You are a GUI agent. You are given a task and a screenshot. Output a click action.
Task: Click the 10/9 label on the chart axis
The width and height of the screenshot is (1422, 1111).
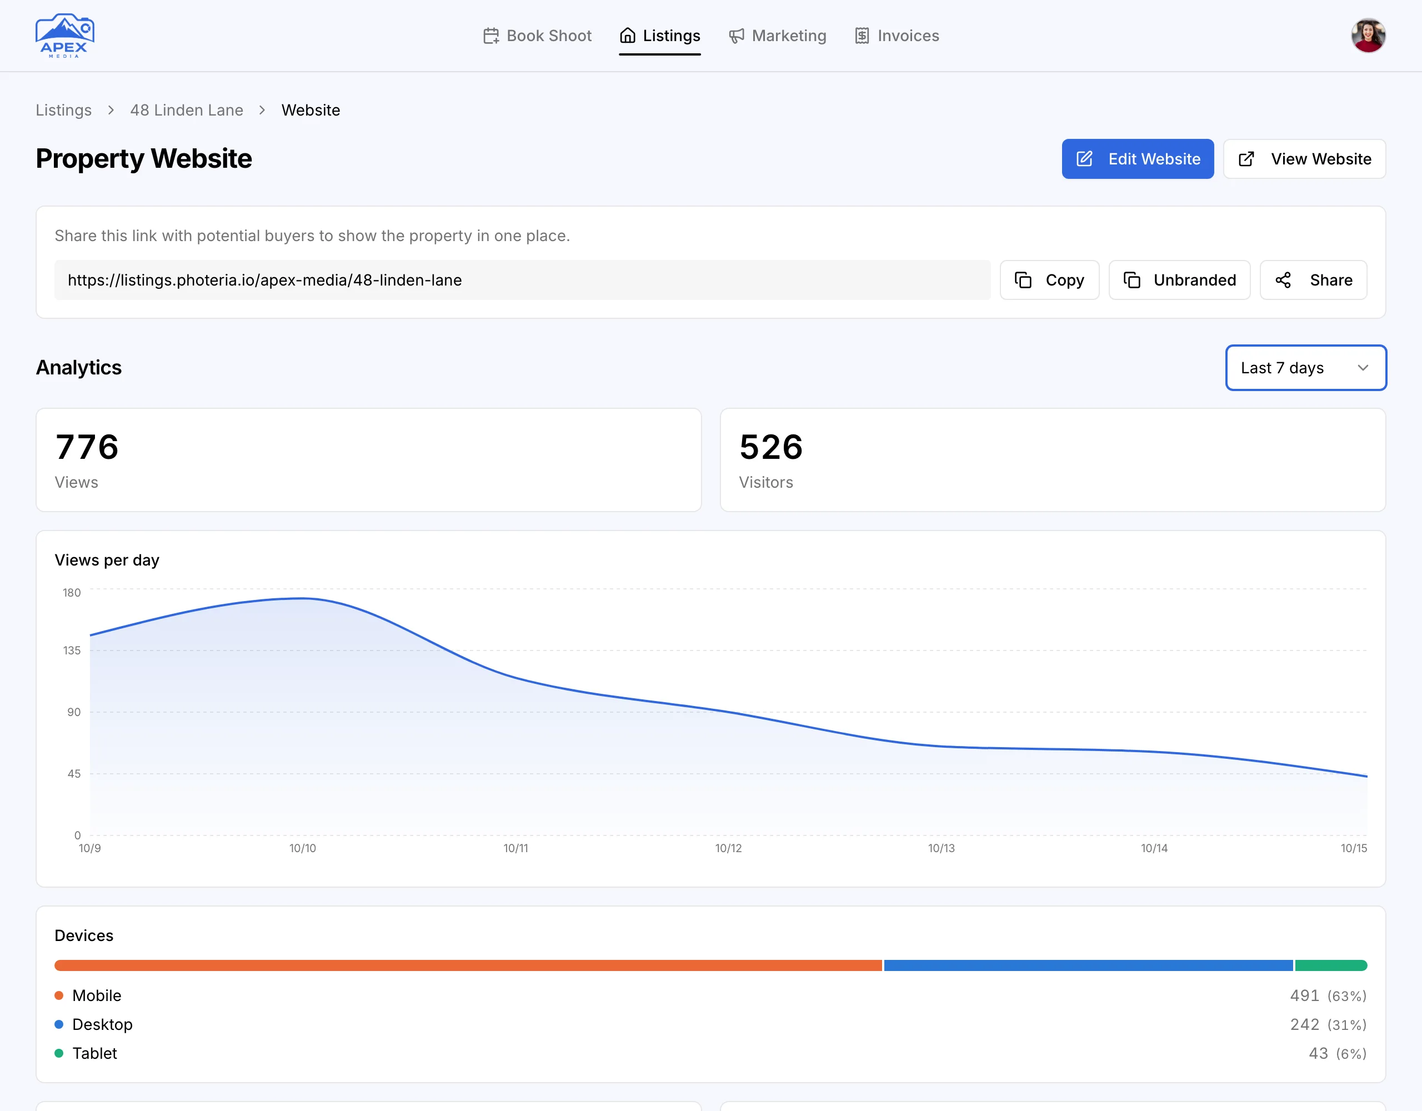pos(90,848)
